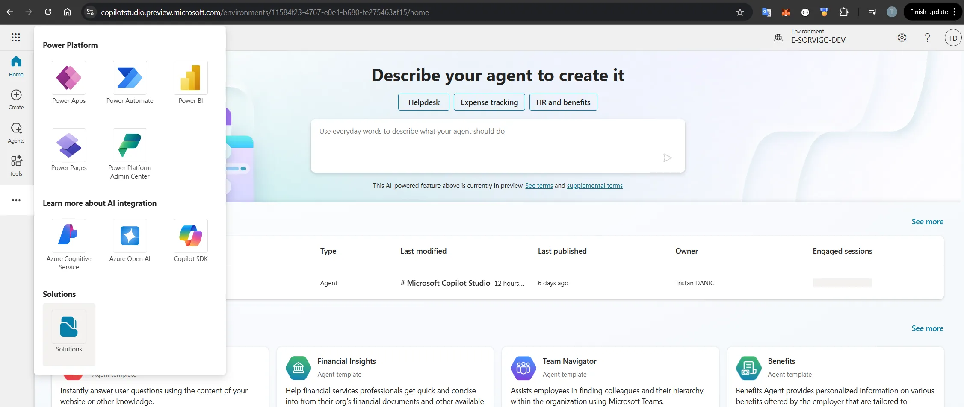Open the help question mark icon
The height and width of the screenshot is (407, 964).
coord(927,38)
